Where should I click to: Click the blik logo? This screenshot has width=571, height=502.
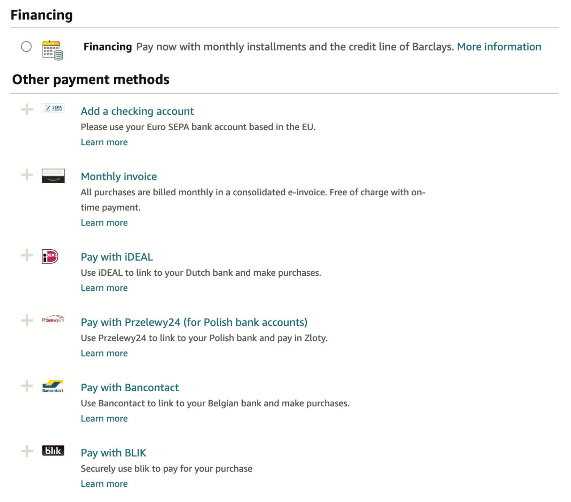53,451
